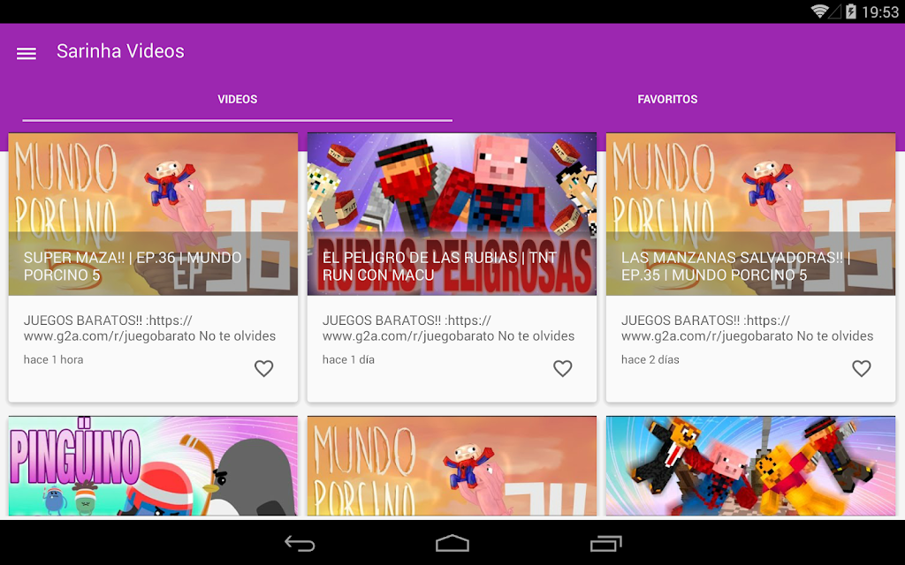Tap the Android back button

coord(300,543)
